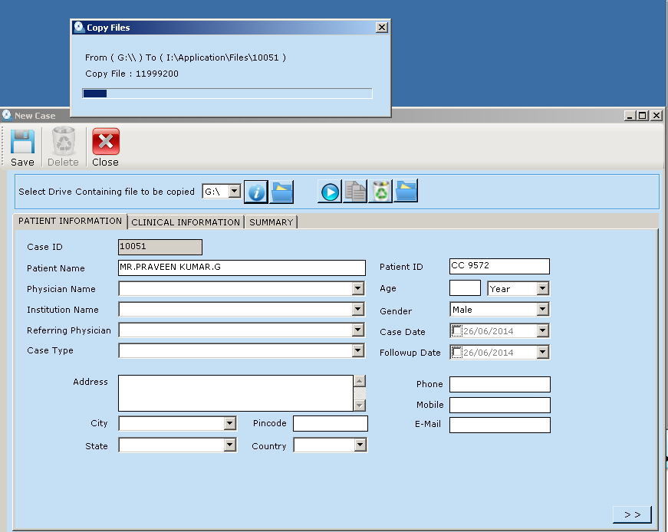This screenshot has height=532, width=668.
Task: Click the green recycle bin icon
Action: (380, 192)
